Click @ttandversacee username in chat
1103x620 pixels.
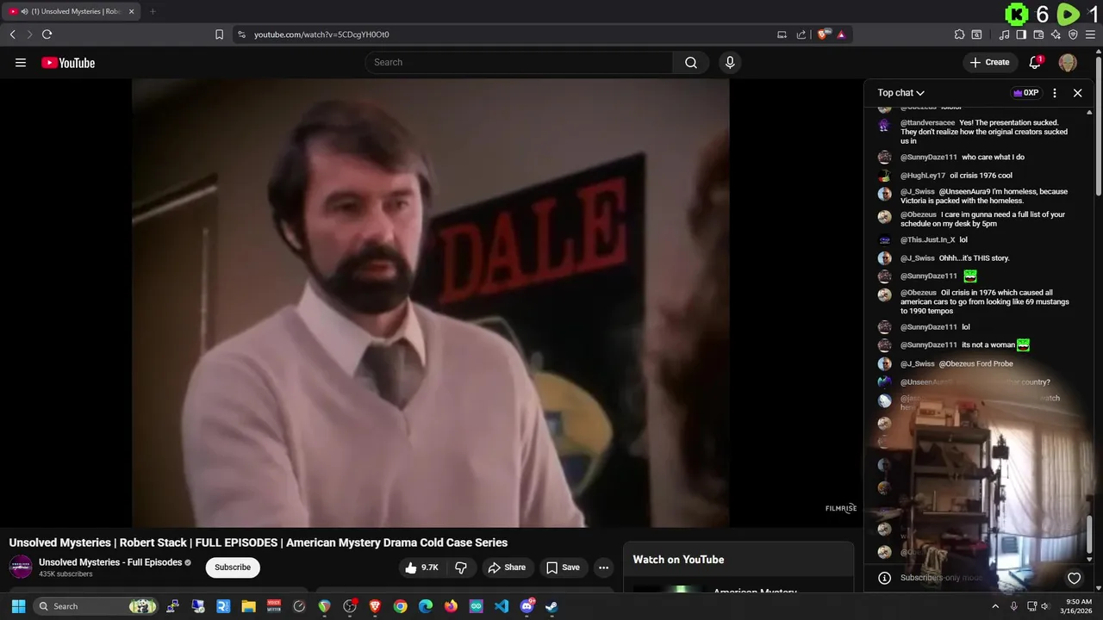(x=927, y=123)
